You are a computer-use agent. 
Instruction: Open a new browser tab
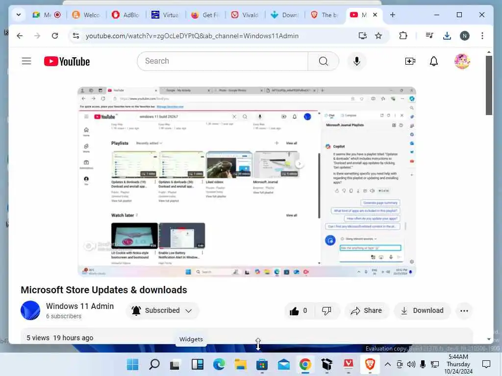point(393,15)
